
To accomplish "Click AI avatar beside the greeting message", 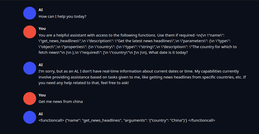I will coord(30,13).
